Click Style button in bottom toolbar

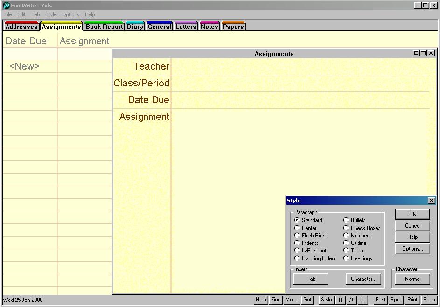click(326, 300)
